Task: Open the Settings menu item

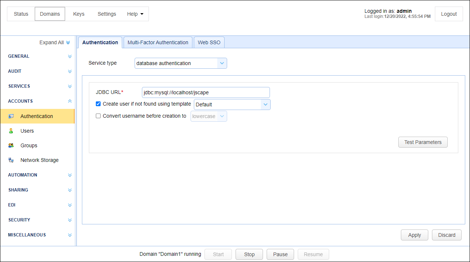Action: 107,14
